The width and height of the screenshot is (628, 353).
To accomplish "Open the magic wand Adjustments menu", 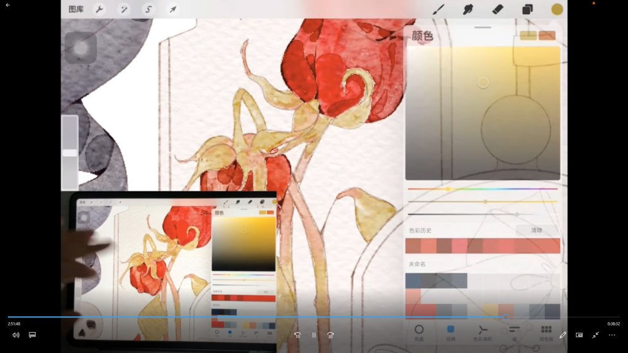I will click(x=123, y=9).
